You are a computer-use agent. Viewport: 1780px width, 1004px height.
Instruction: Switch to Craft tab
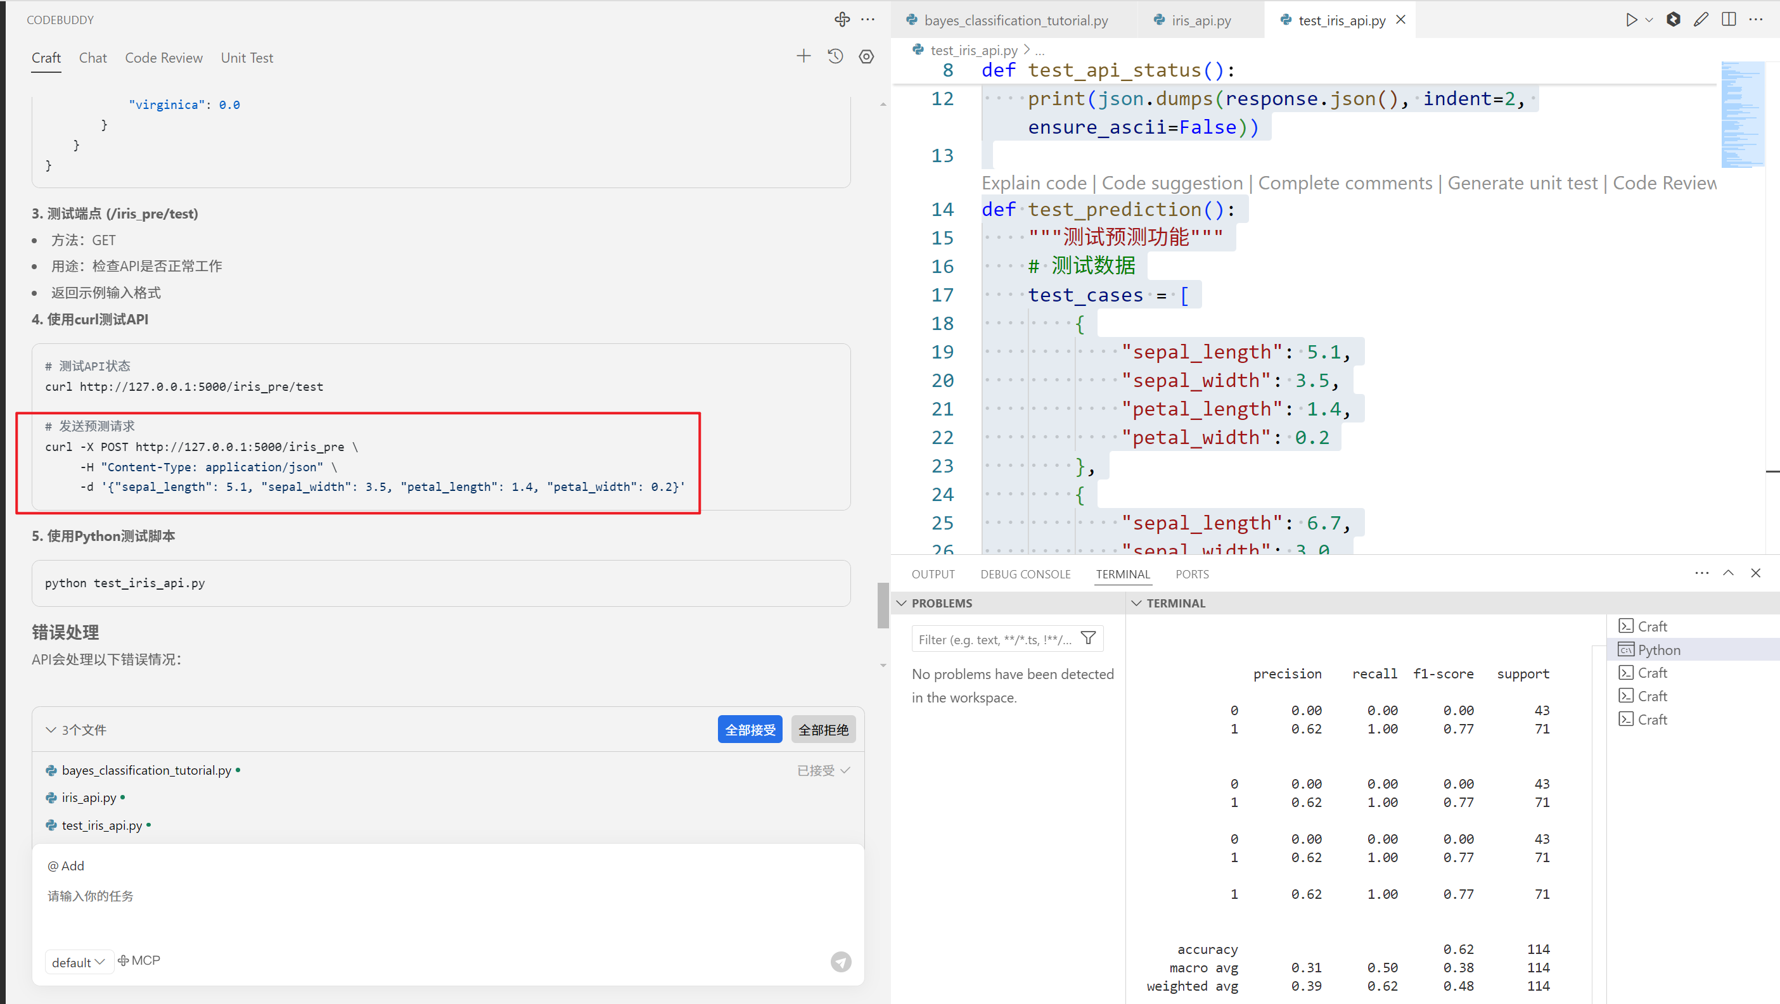pyautogui.click(x=46, y=58)
